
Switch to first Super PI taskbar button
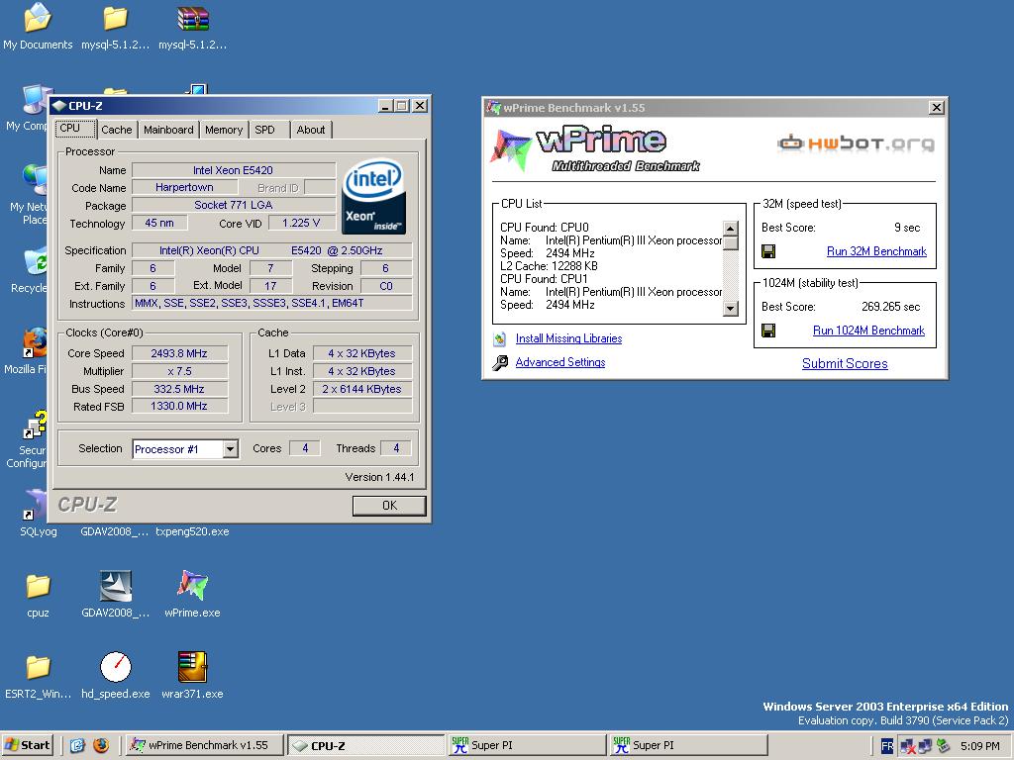pyautogui.click(x=527, y=745)
